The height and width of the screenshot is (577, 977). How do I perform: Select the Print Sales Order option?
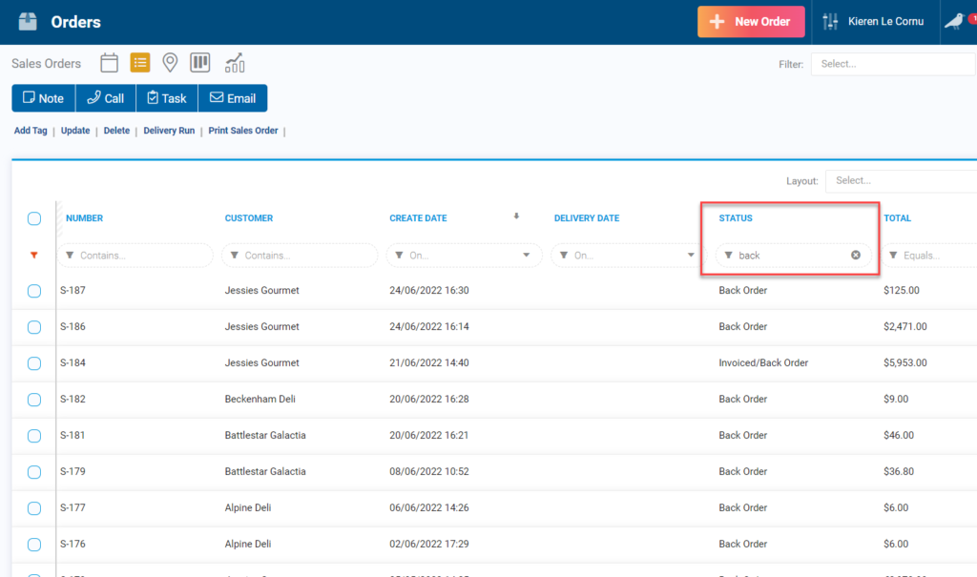click(x=242, y=131)
